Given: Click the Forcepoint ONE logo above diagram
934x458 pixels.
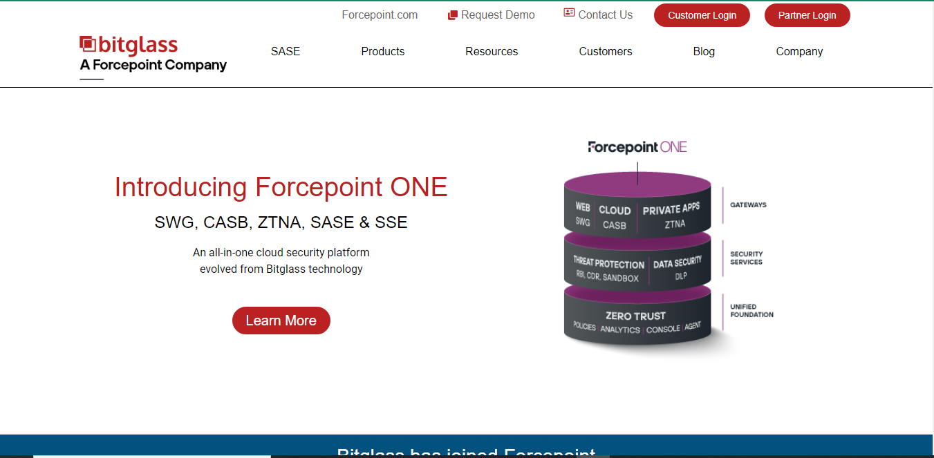Looking at the screenshot, I should (x=637, y=146).
